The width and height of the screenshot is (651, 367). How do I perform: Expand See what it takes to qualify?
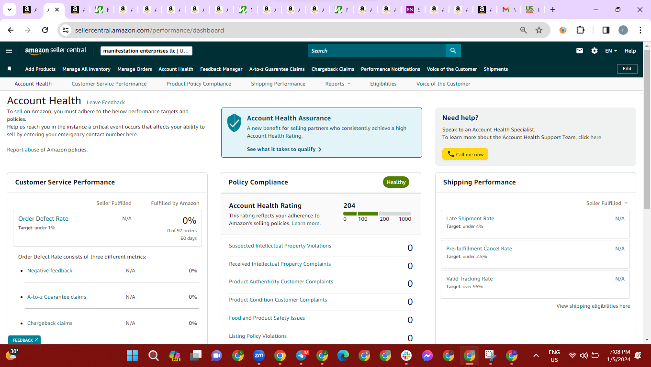point(284,149)
